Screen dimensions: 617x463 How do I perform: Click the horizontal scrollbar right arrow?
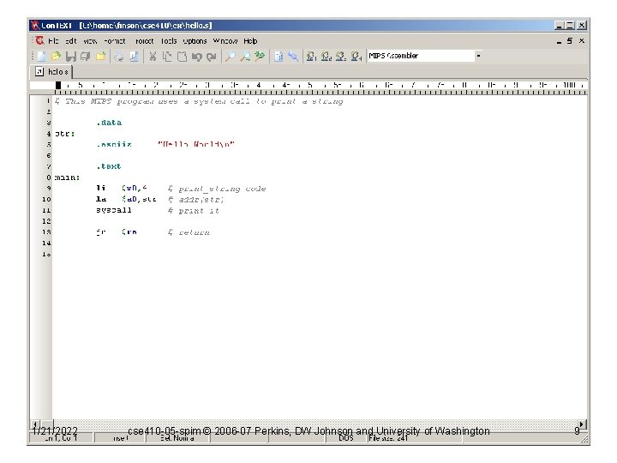582,424
